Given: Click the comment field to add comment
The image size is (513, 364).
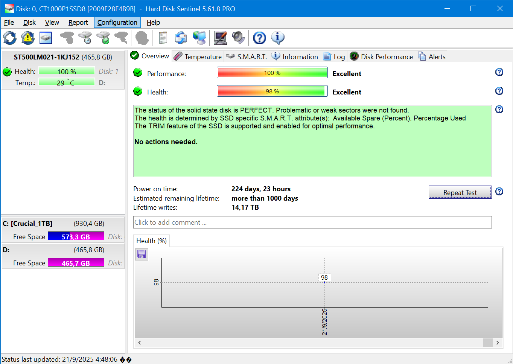Looking at the screenshot, I should click(312, 222).
